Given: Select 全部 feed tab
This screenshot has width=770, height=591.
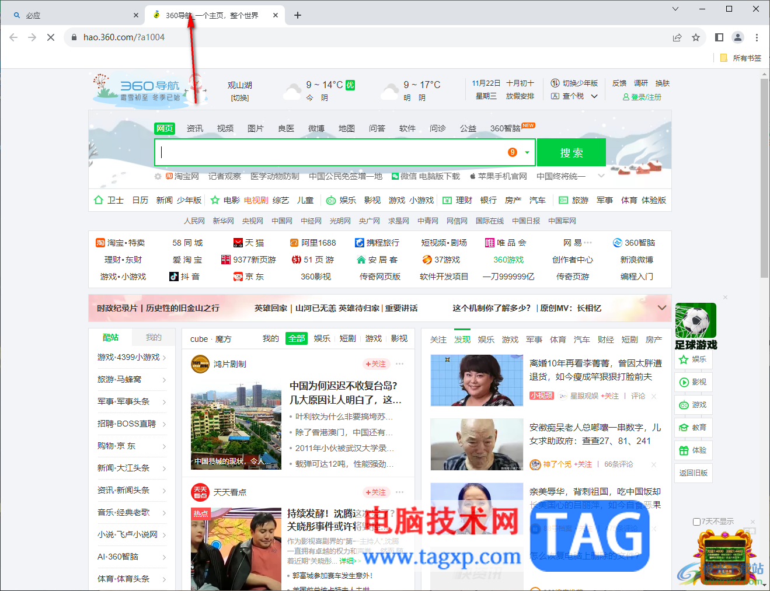Looking at the screenshot, I should tap(297, 338).
